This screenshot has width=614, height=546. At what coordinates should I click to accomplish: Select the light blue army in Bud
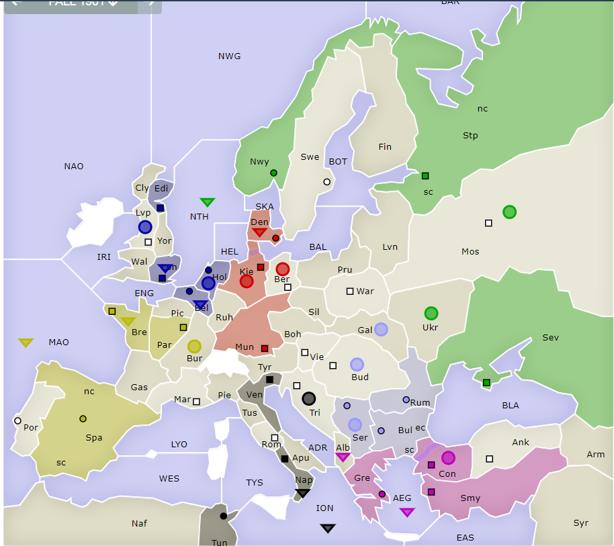[357, 365]
